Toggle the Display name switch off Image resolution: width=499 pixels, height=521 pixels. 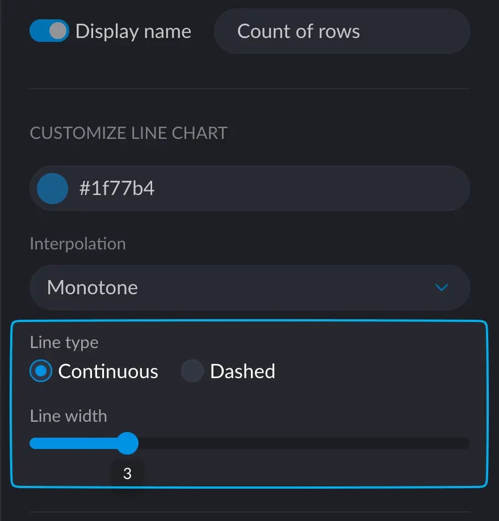[49, 31]
